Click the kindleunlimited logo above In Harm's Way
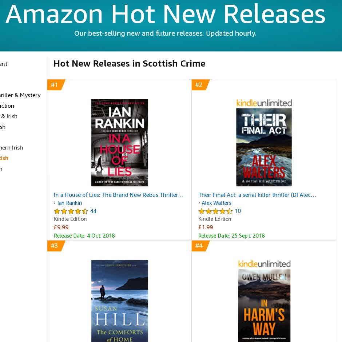This screenshot has width=342, height=342. (x=264, y=264)
